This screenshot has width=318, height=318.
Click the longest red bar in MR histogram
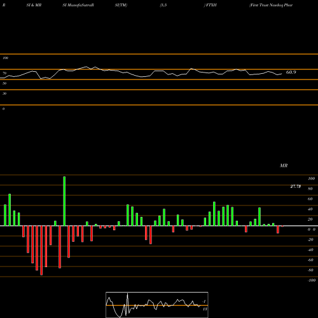41,251
